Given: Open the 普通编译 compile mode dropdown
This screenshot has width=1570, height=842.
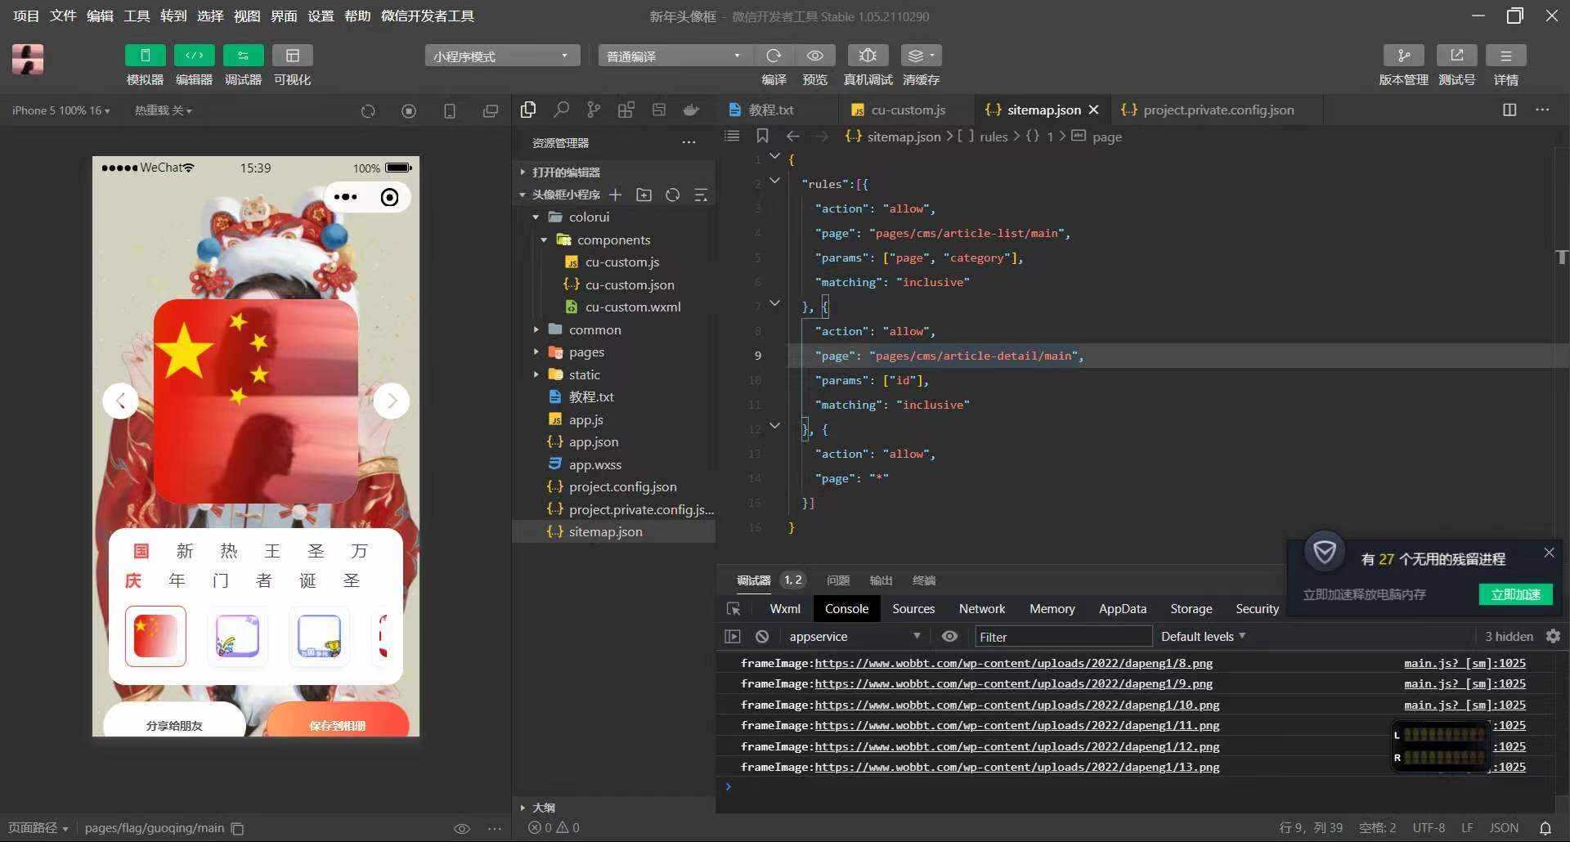Looking at the screenshot, I should point(673,55).
